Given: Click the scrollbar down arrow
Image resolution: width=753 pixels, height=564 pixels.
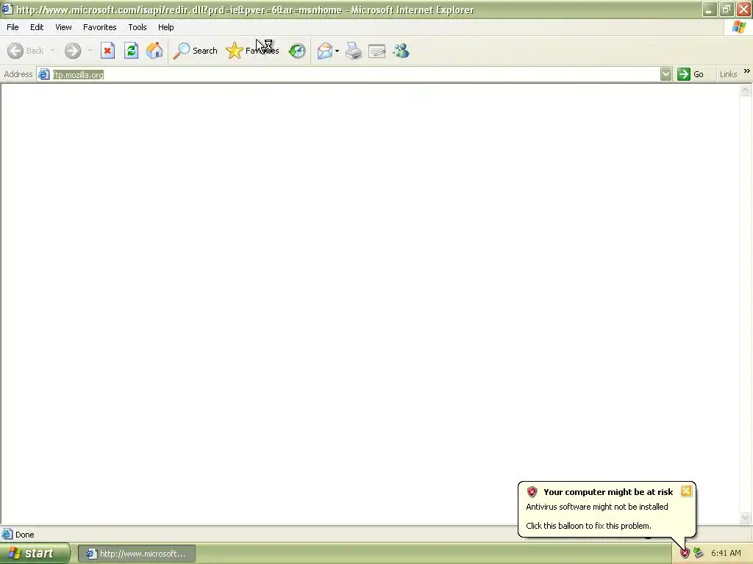Looking at the screenshot, I should click(746, 517).
